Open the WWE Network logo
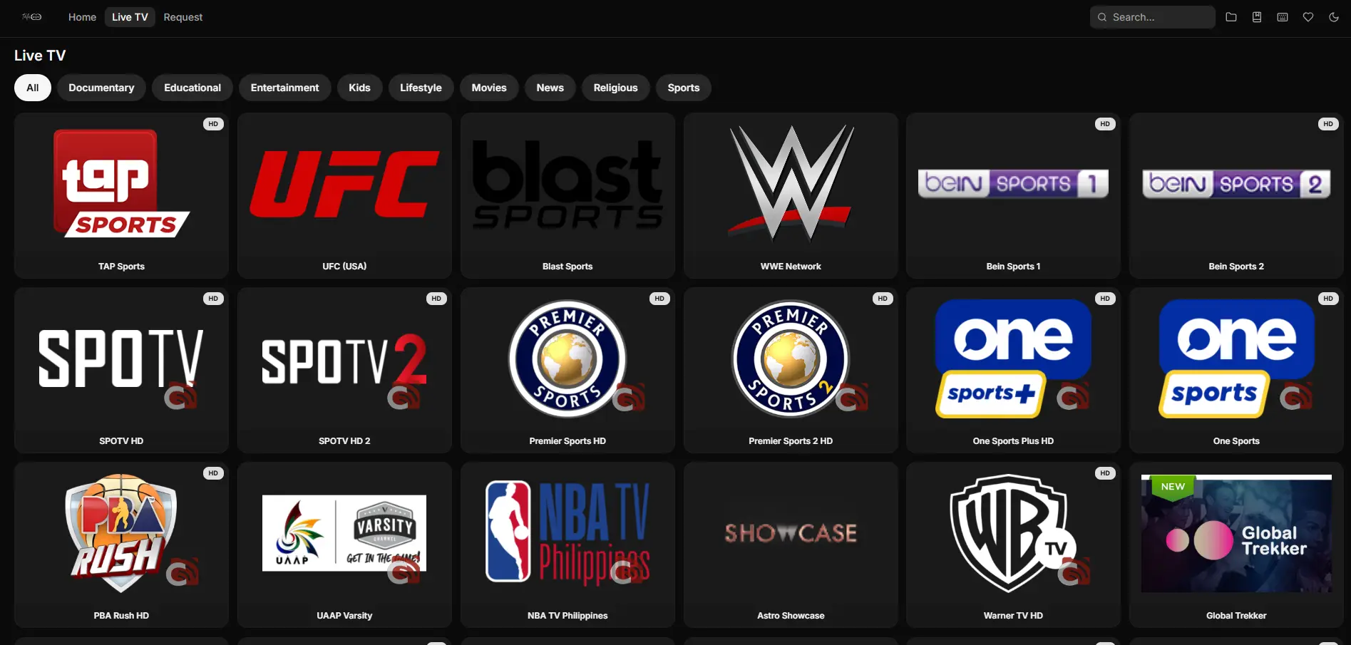 tap(791, 183)
